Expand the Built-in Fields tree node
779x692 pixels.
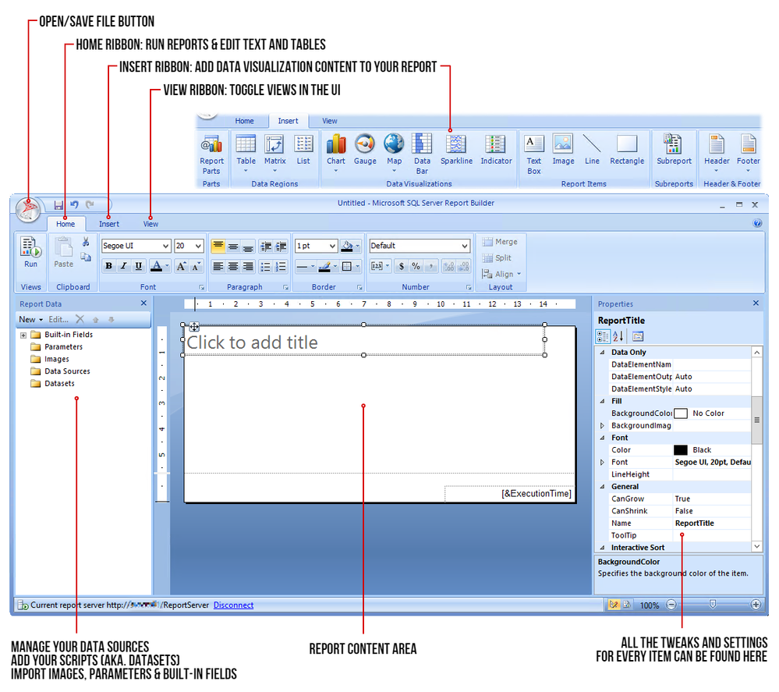pyautogui.click(x=23, y=335)
